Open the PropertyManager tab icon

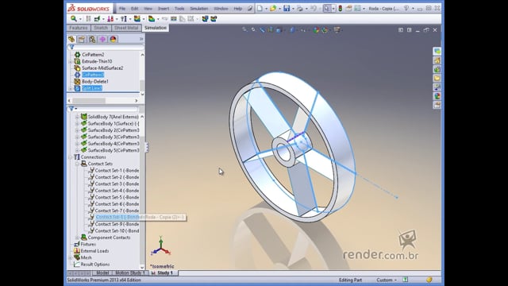[x=82, y=39]
